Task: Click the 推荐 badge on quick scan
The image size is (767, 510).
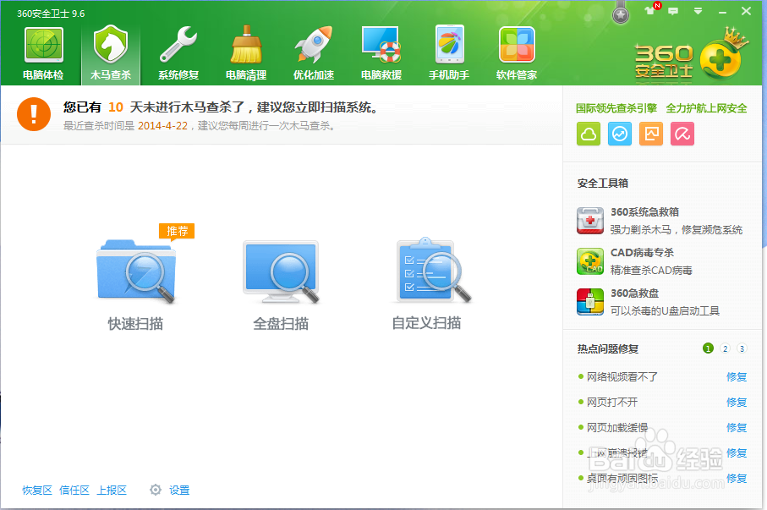Action: pos(177,231)
